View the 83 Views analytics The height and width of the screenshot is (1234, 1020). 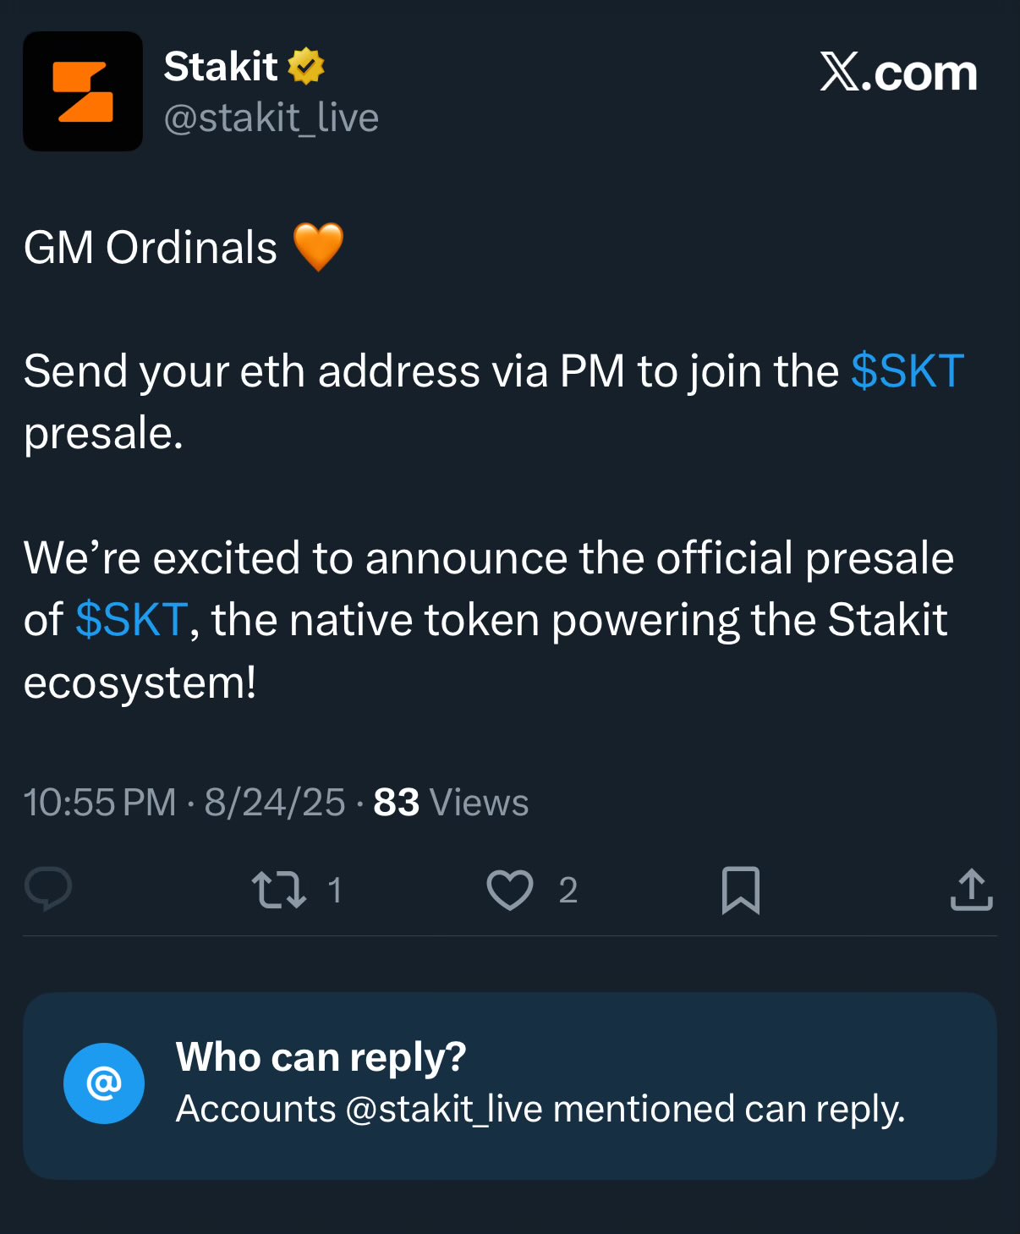coord(451,803)
